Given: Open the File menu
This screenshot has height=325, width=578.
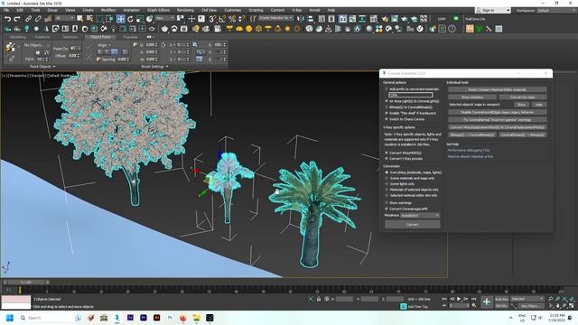Looking at the screenshot, I should point(6,10).
